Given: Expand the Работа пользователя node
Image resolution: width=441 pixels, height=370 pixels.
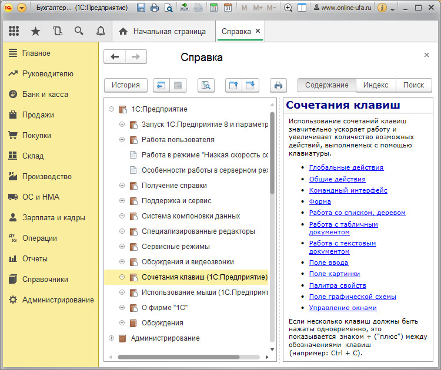Looking at the screenshot, I should tap(122, 140).
